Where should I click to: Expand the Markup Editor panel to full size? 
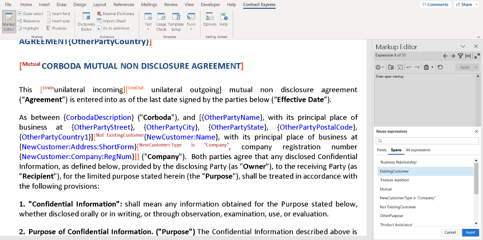click(x=477, y=56)
